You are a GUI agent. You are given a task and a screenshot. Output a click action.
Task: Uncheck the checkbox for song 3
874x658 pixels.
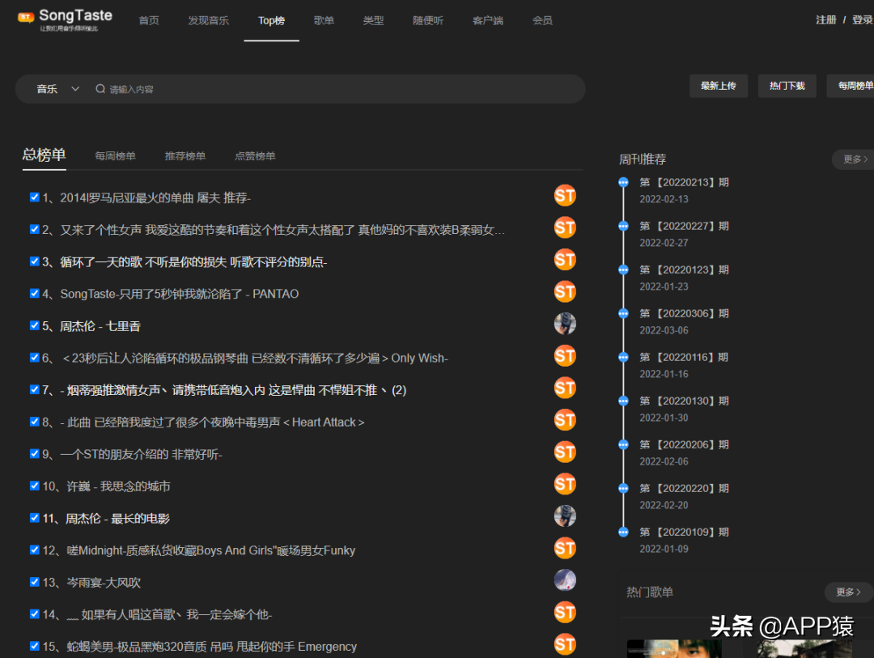coord(35,261)
